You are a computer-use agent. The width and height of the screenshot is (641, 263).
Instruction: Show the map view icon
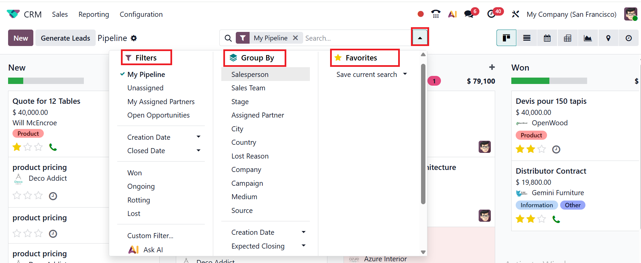click(608, 38)
